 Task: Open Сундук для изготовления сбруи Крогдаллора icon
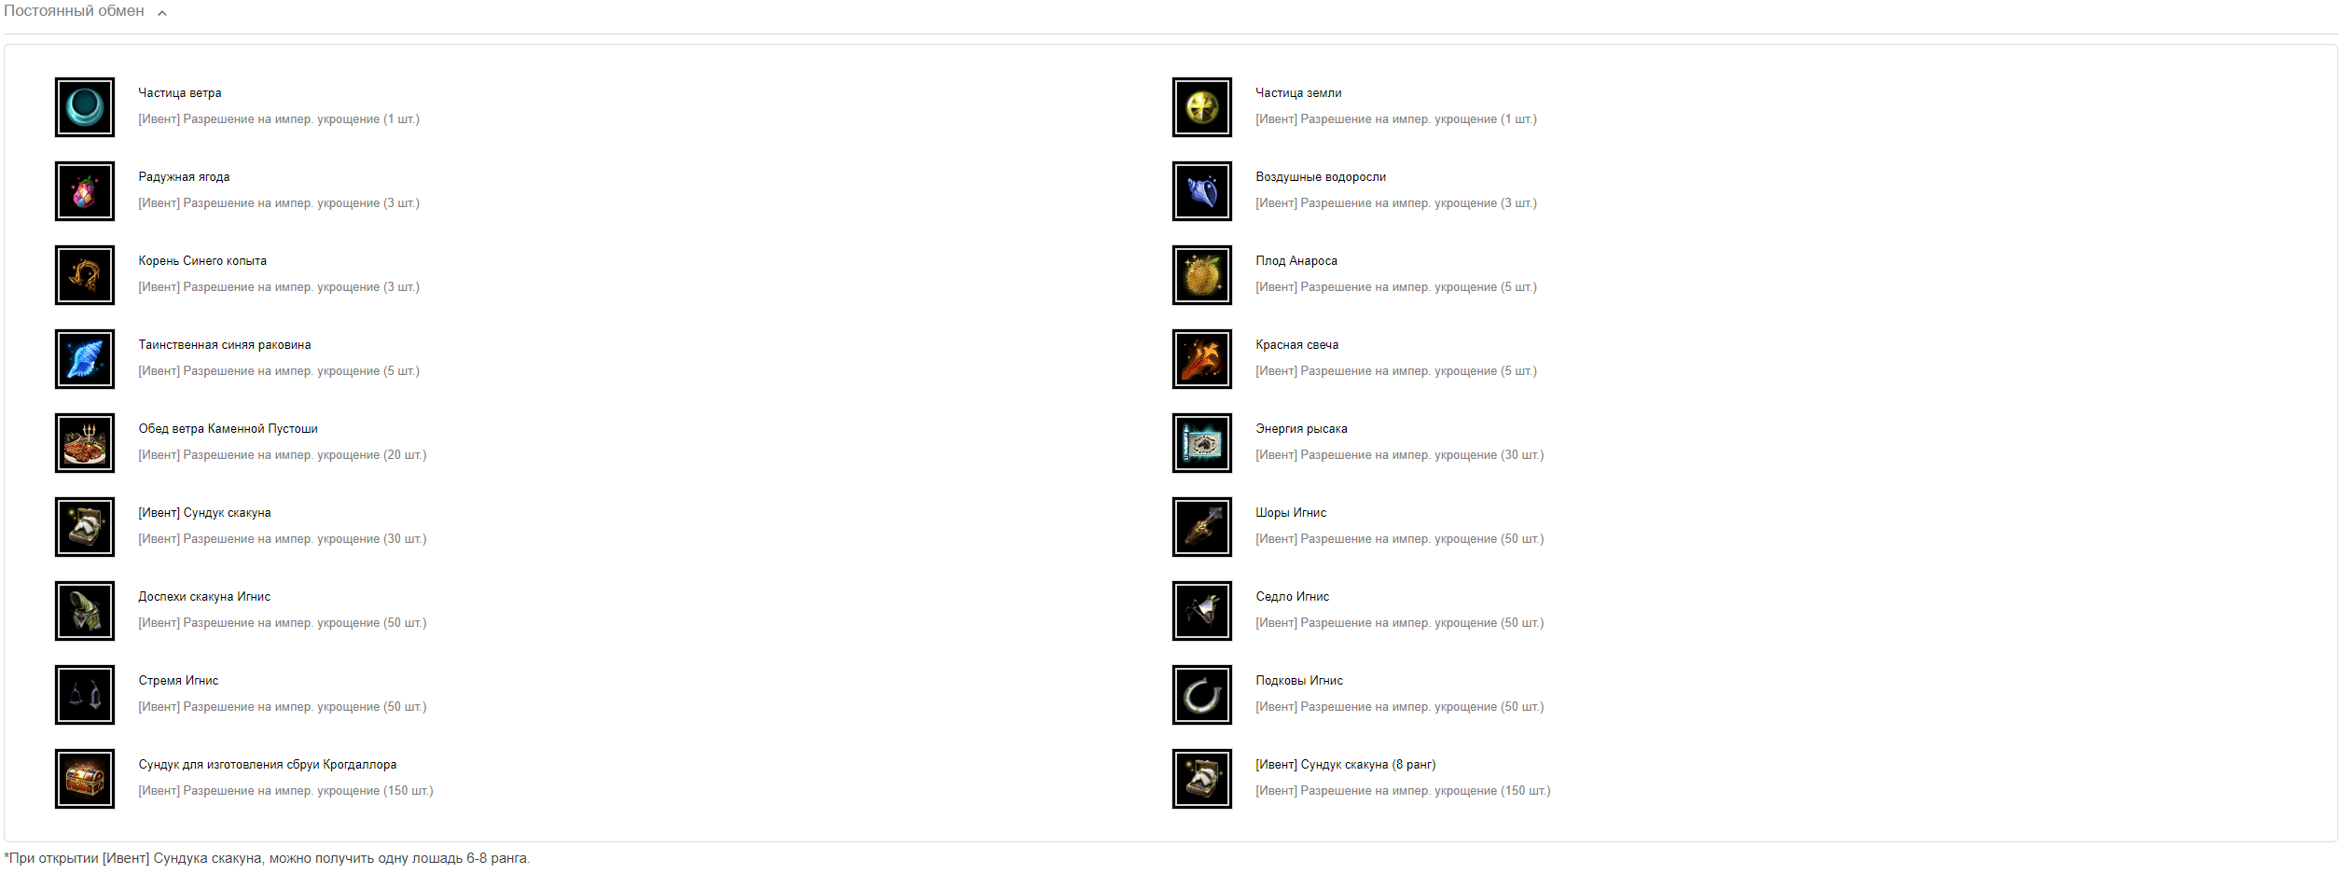coord(85,779)
